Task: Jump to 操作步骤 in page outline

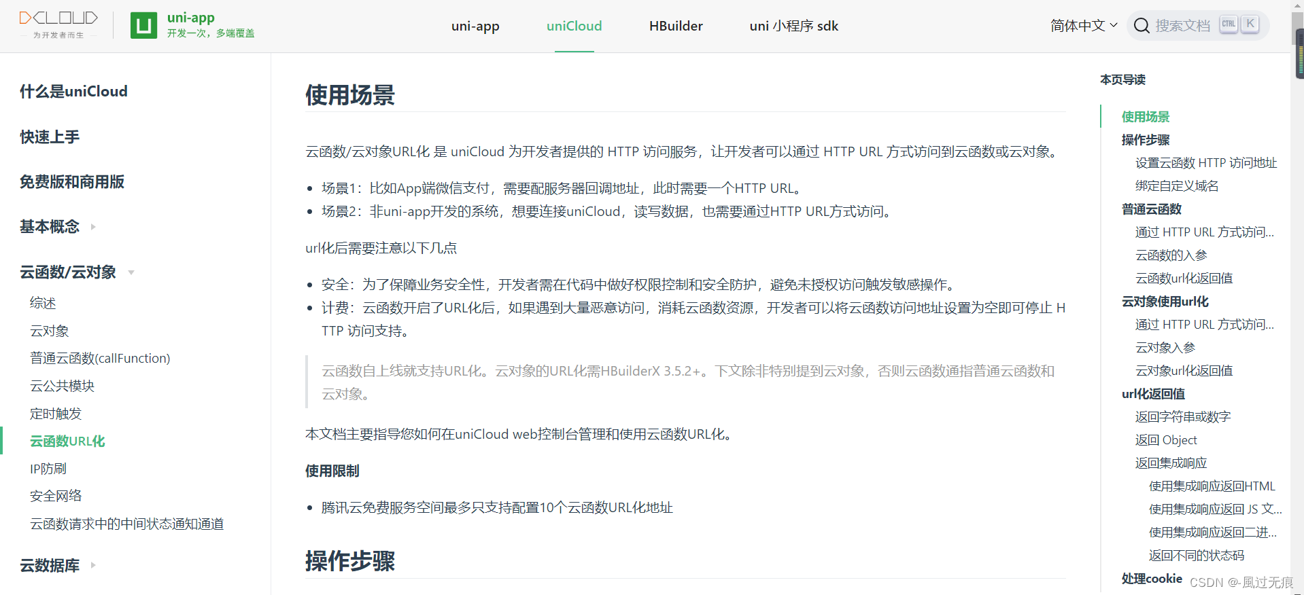Action: pos(1146,140)
